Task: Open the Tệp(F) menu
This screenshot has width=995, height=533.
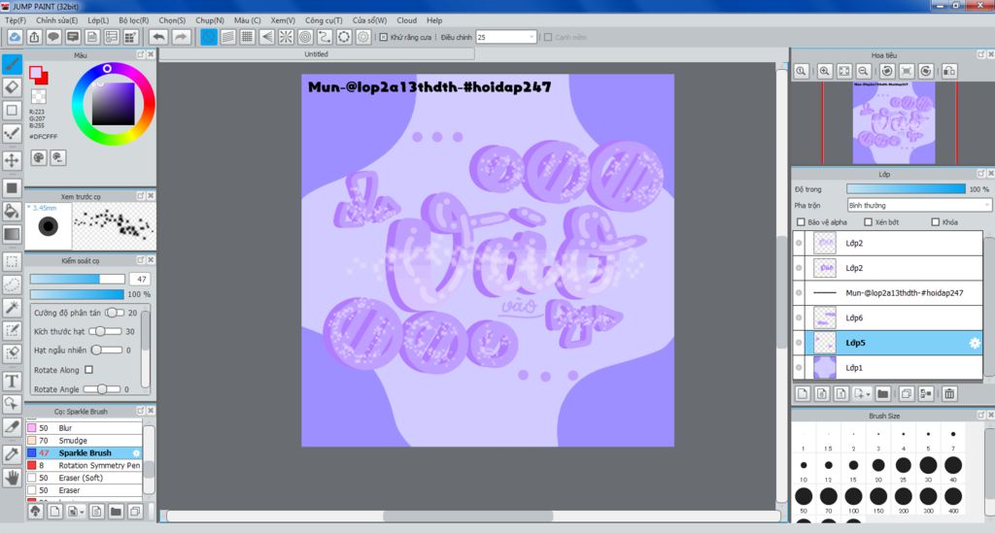Action: click(16, 20)
